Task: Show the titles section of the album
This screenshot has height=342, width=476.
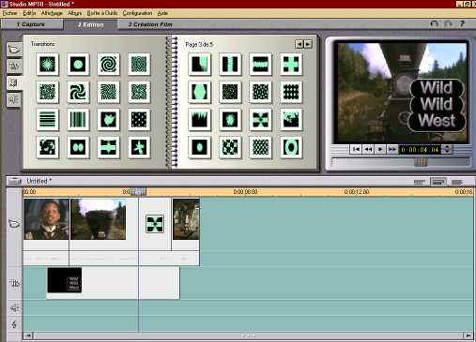Action: tap(14, 66)
